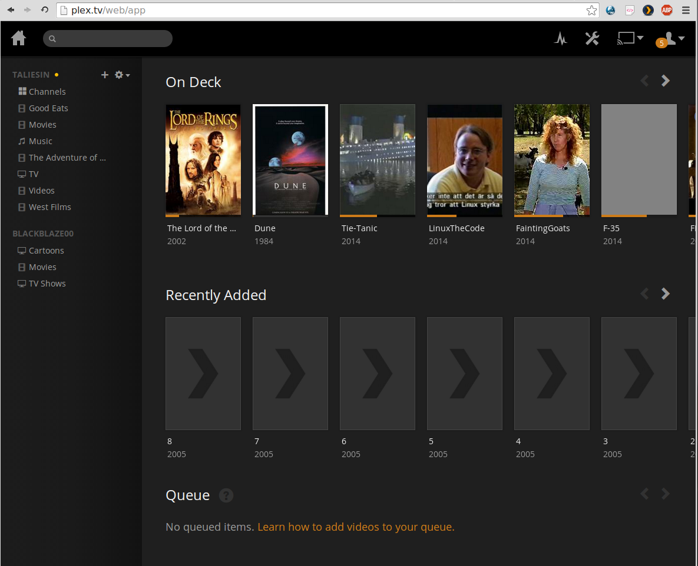Add a library with plus icon
This screenshot has width=698, height=566.
[x=105, y=75]
